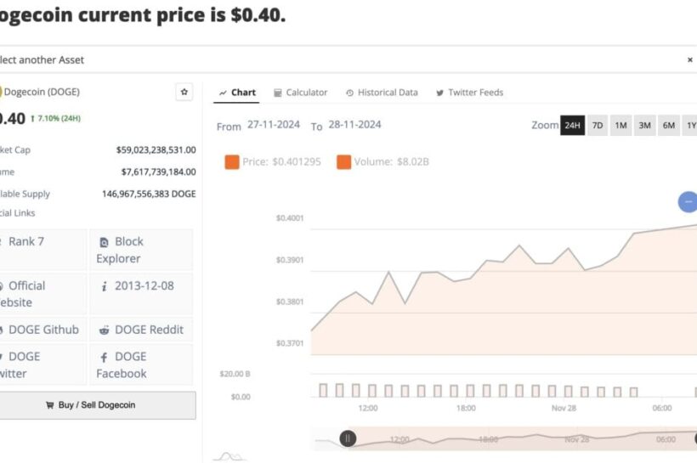Click the Select another Asset bar
The image size is (697, 463).
click(x=348, y=59)
